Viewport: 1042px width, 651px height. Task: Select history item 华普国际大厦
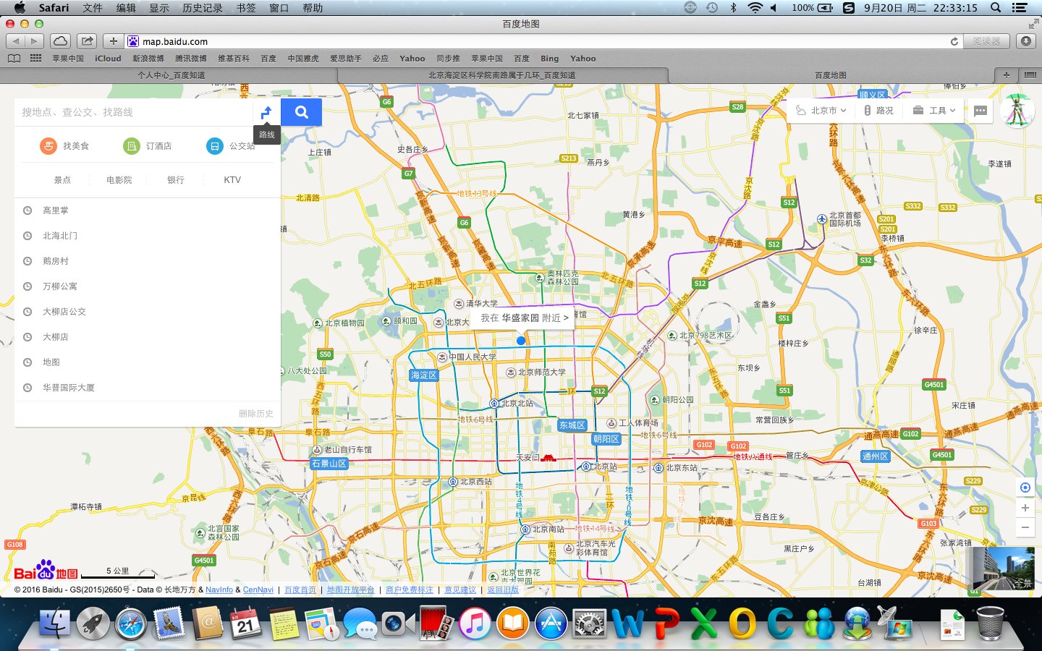(68, 388)
